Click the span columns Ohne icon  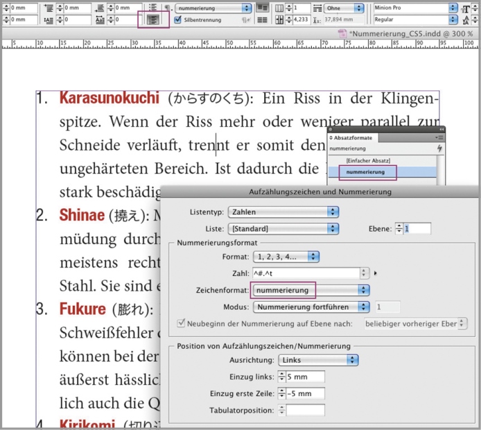(317, 8)
